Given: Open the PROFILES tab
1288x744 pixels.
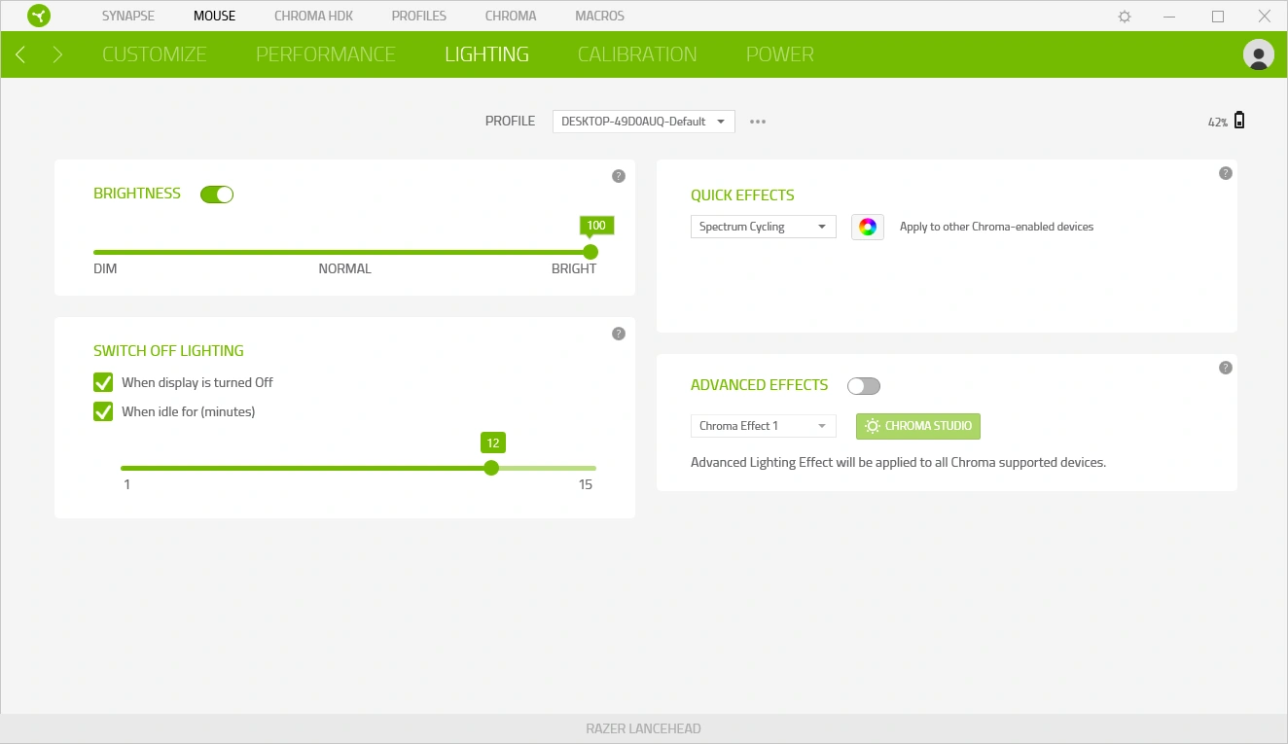Looking at the screenshot, I should [x=419, y=17].
